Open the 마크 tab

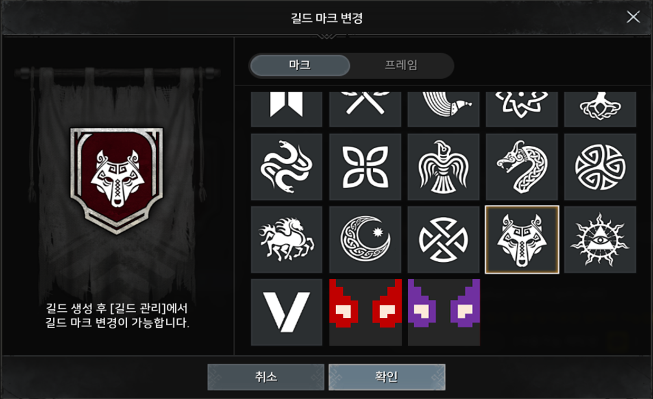tap(300, 65)
